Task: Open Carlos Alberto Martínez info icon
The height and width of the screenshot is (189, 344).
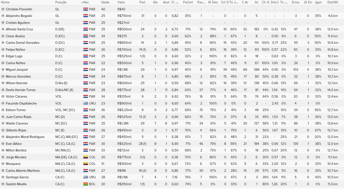Action: (x=3, y=171)
